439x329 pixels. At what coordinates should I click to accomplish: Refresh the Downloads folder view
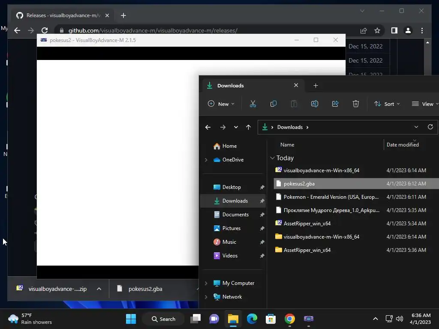click(x=430, y=127)
